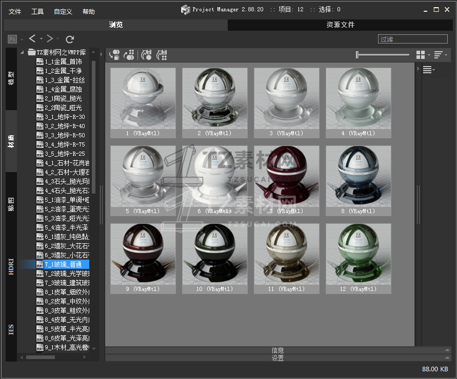Collapse the TZ素材网之VMPP库 root folder
This screenshot has width=457, height=379.
click(22, 52)
